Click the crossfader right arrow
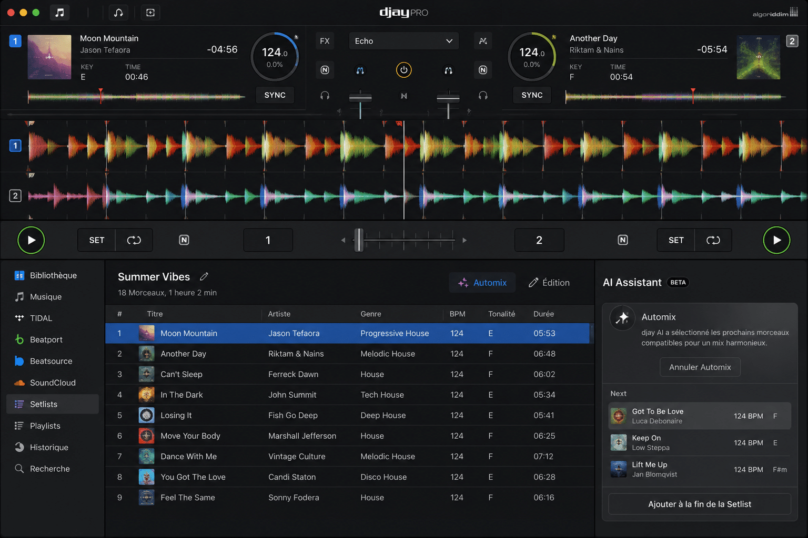This screenshot has width=808, height=538. point(464,240)
